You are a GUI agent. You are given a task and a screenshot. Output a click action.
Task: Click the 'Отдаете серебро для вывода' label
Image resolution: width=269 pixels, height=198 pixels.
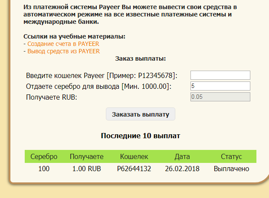(98, 86)
